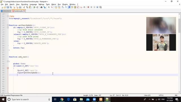181x102 pixels.
Task: Toggle synchronize vertical scrolling
Action: tap(56, 7)
